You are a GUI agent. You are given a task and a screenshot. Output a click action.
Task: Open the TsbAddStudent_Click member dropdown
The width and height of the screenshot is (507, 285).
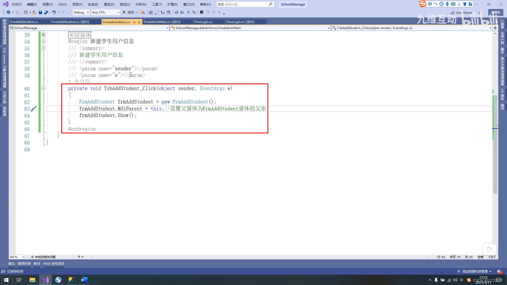tap(412, 28)
